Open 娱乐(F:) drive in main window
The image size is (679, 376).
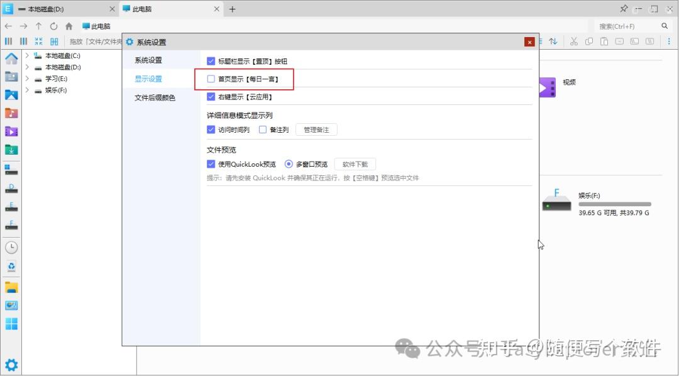click(596, 201)
